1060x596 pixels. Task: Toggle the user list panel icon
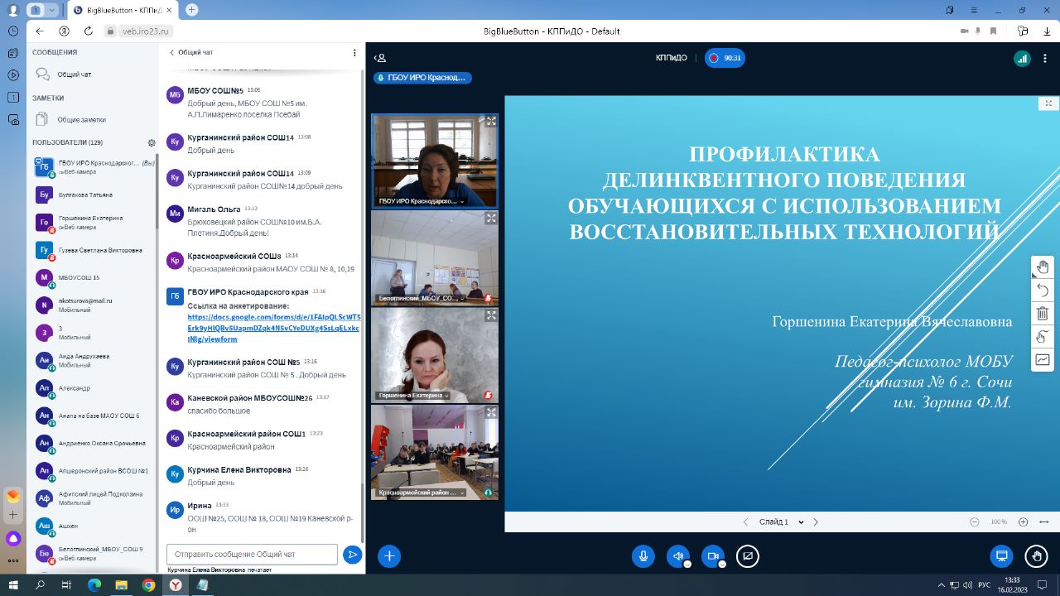(380, 58)
